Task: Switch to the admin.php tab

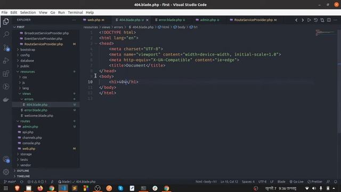Action: pos(208,20)
